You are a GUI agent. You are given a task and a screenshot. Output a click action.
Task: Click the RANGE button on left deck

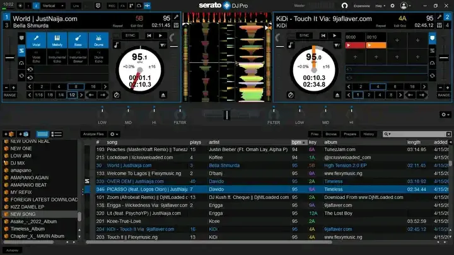[x=9, y=95]
